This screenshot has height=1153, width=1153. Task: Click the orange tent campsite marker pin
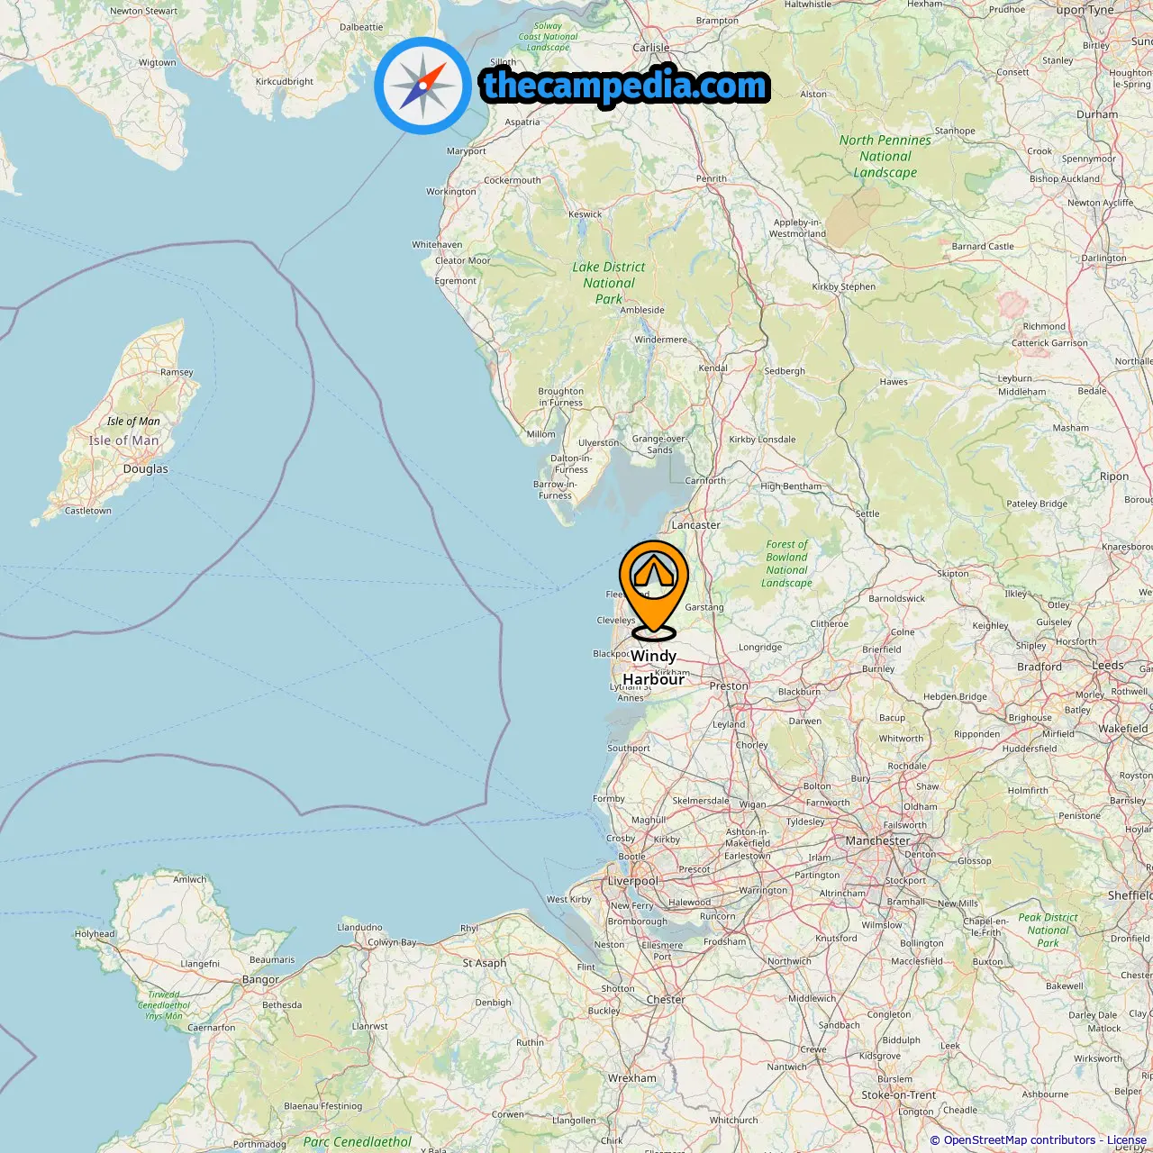(654, 591)
